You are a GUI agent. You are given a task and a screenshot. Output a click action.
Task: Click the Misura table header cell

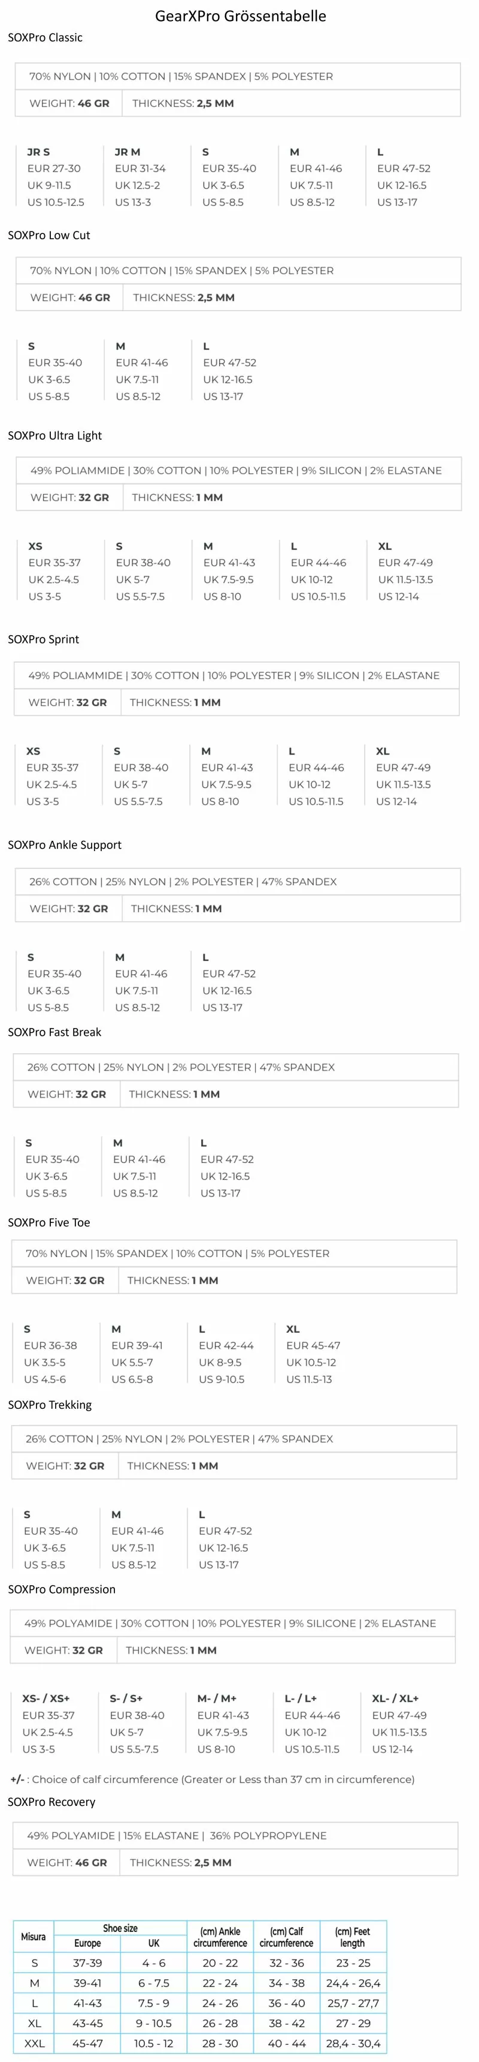click(x=33, y=1937)
